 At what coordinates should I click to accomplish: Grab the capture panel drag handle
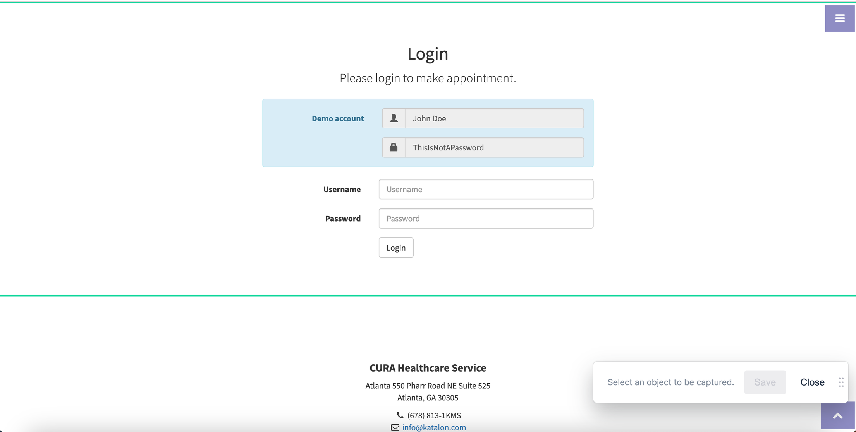pyautogui.click(x=841, y=382)
